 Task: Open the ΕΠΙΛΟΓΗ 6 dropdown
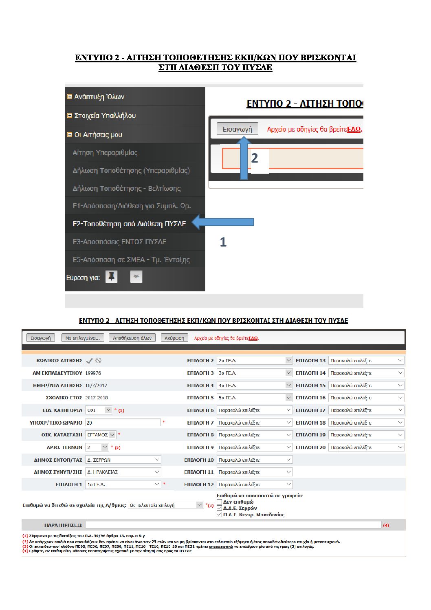(255, 410)
